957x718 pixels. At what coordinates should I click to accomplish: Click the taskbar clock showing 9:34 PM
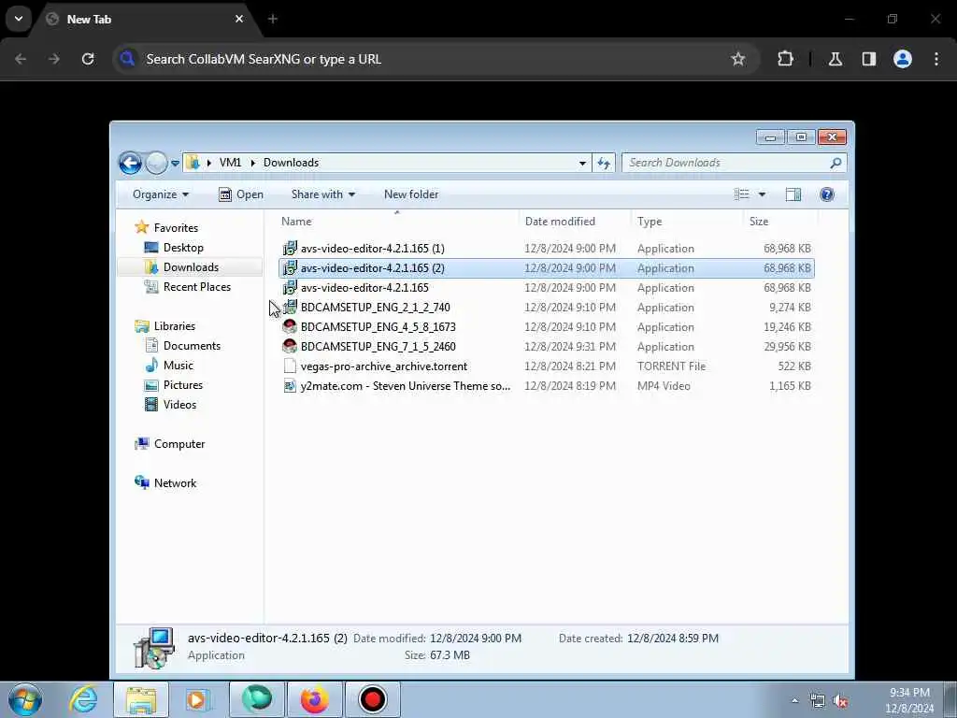coord(909,700)
